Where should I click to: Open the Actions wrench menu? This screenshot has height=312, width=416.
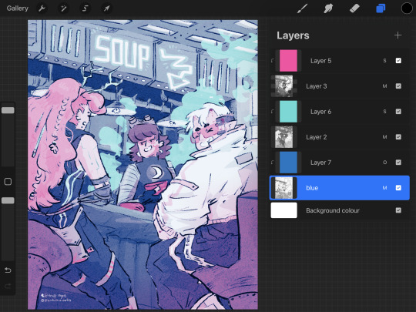(x=42, y=8)
